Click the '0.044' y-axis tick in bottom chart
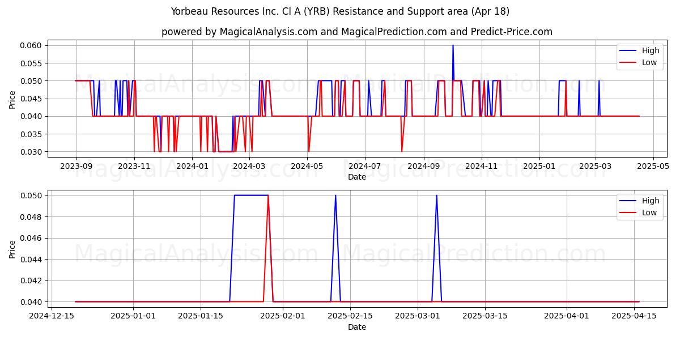 tap(32, 259)
